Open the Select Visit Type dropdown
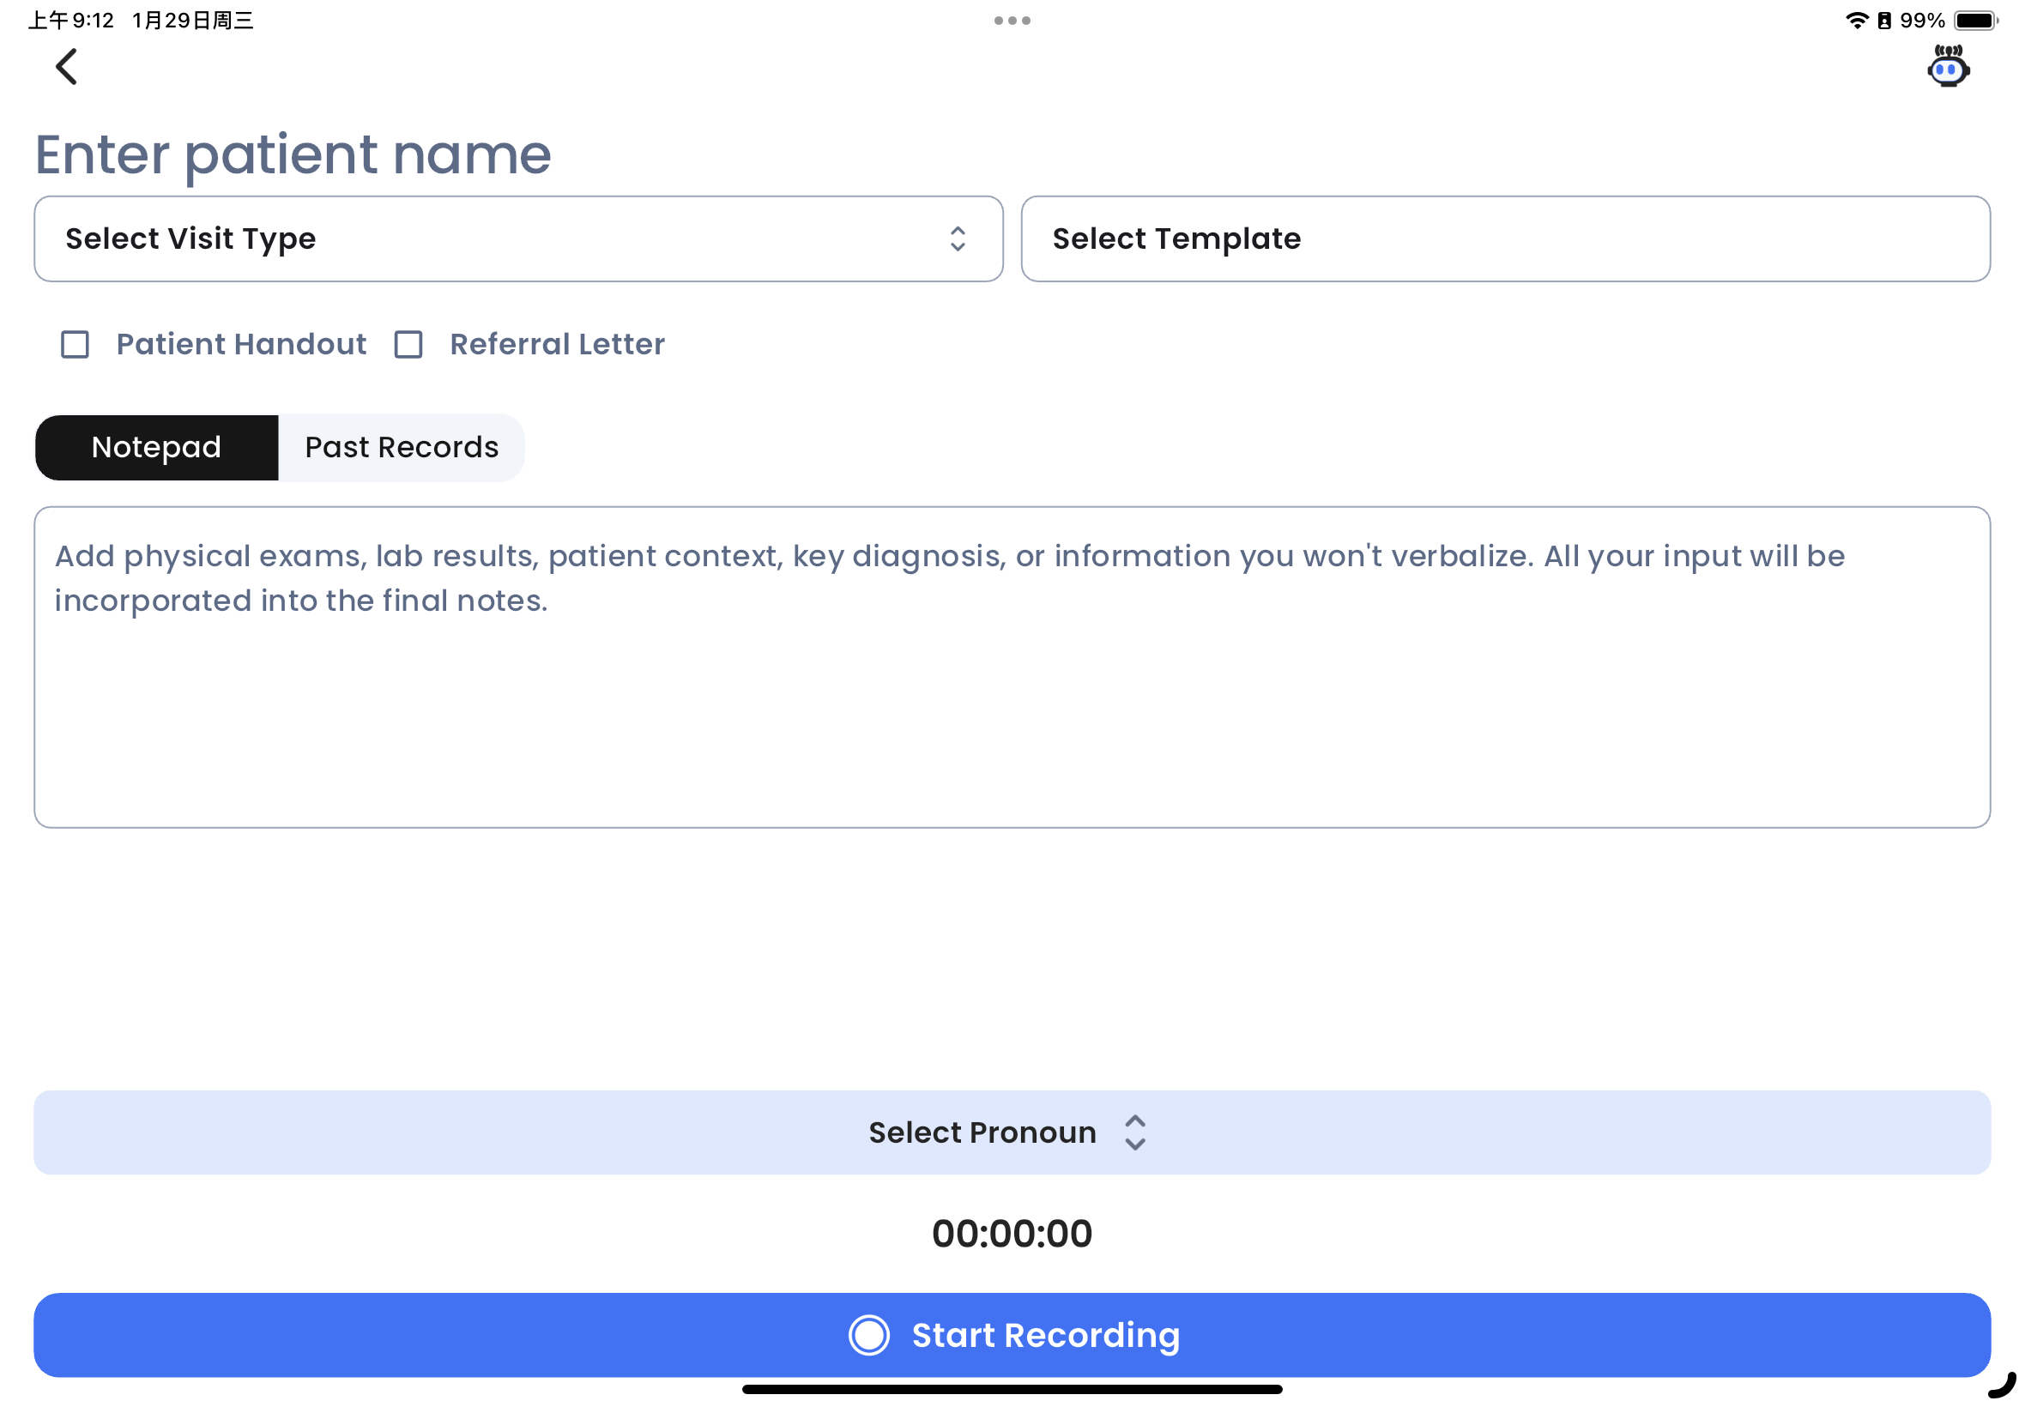 (518, 239)
